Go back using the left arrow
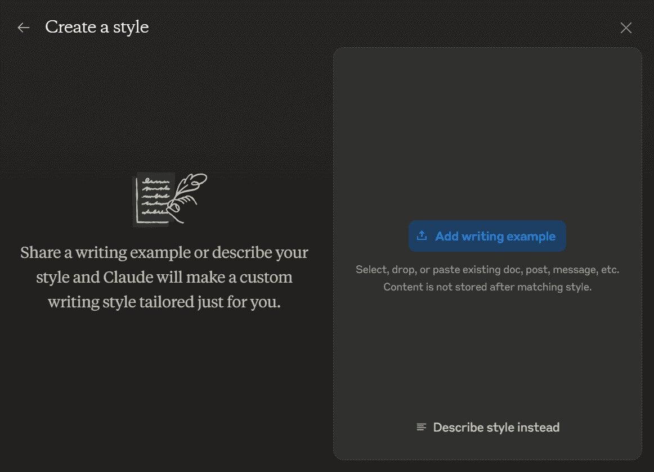The height and width of the screenshot is (472, 654). coord(24,28)
